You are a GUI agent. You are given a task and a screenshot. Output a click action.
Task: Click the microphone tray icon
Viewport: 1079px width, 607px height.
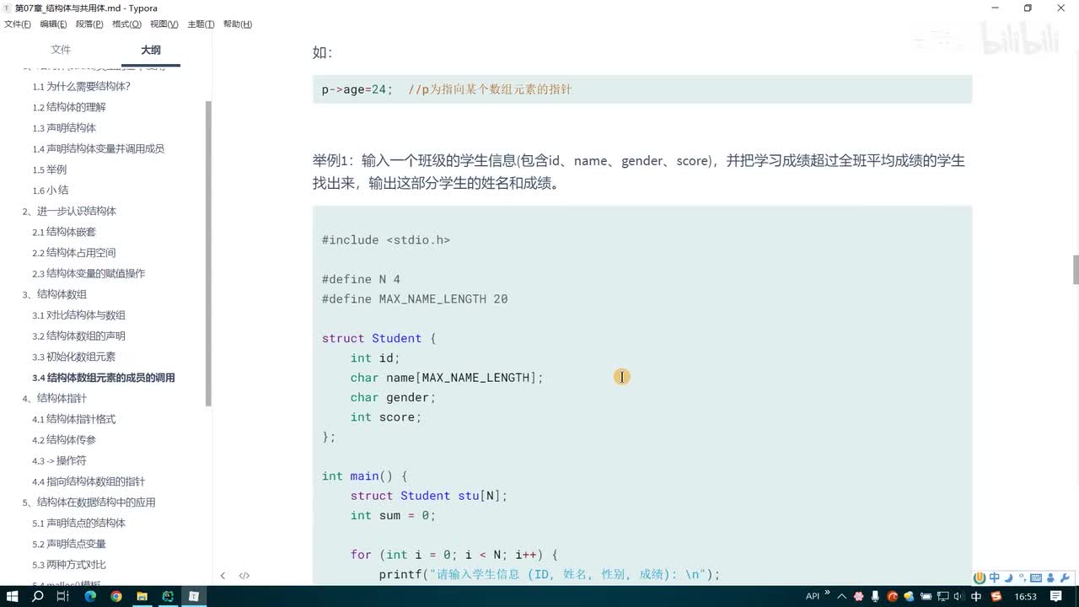(875, 596)
